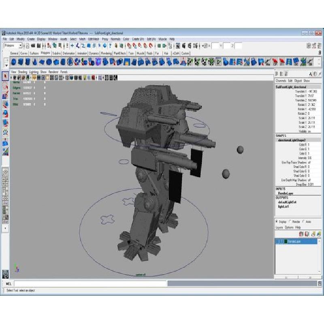This screenshot has height=324, width=324.
Task: Select the arrow Select Tool in toolbox
Action: tap(5, 76)
